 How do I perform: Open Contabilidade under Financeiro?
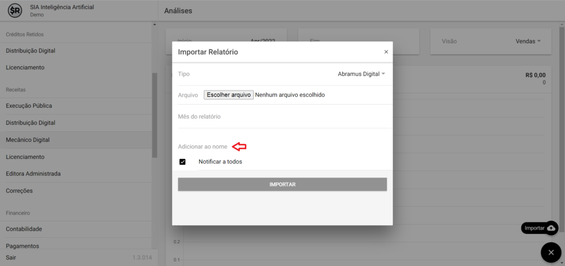(x=24, y=229)
